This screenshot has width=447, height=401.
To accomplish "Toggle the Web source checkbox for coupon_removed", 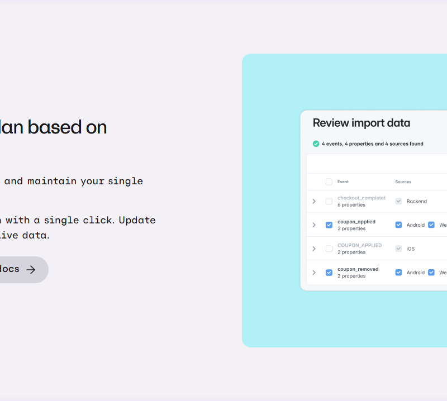I will point(431,273).
